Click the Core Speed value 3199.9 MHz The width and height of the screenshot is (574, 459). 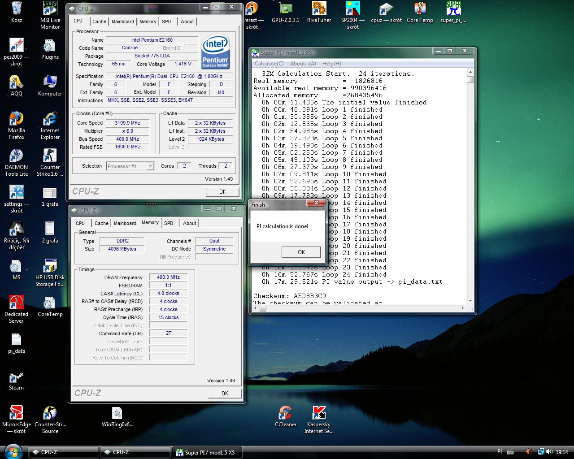coord(127,123)
